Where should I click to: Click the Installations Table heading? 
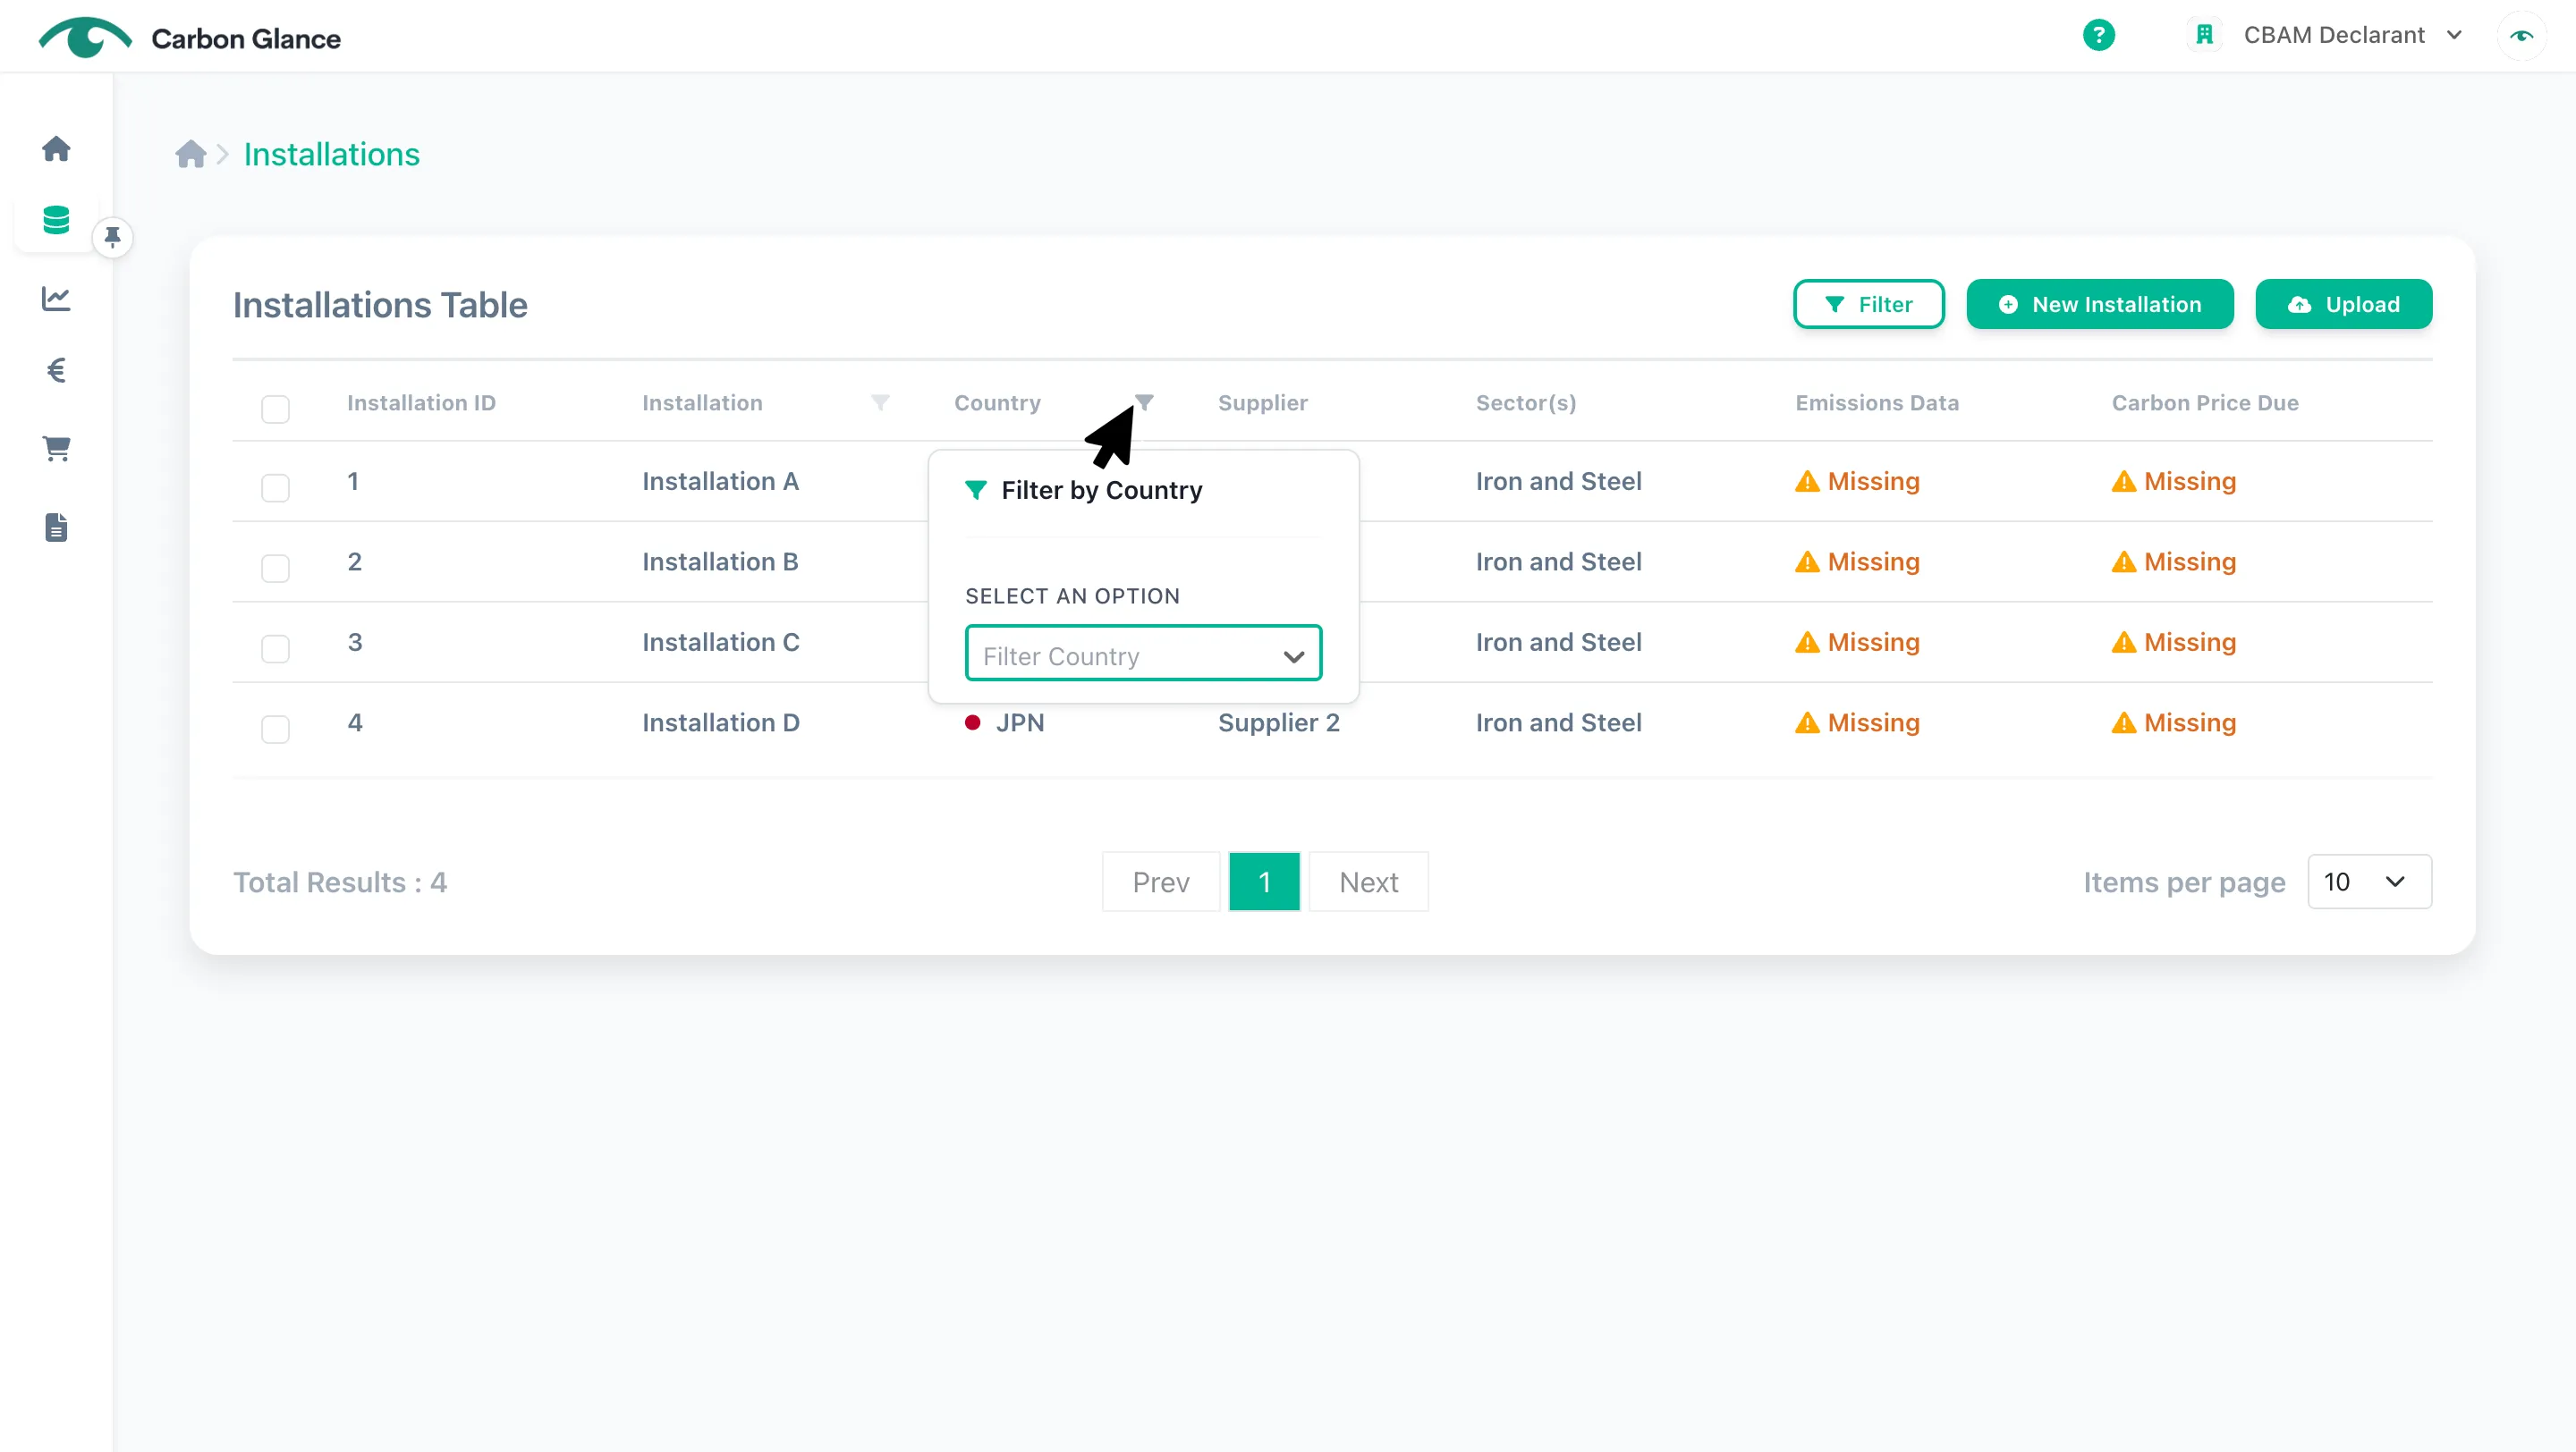(380, 305)
